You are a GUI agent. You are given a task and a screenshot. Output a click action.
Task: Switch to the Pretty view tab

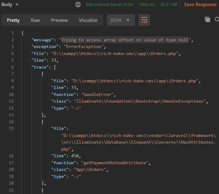point(13,20)
